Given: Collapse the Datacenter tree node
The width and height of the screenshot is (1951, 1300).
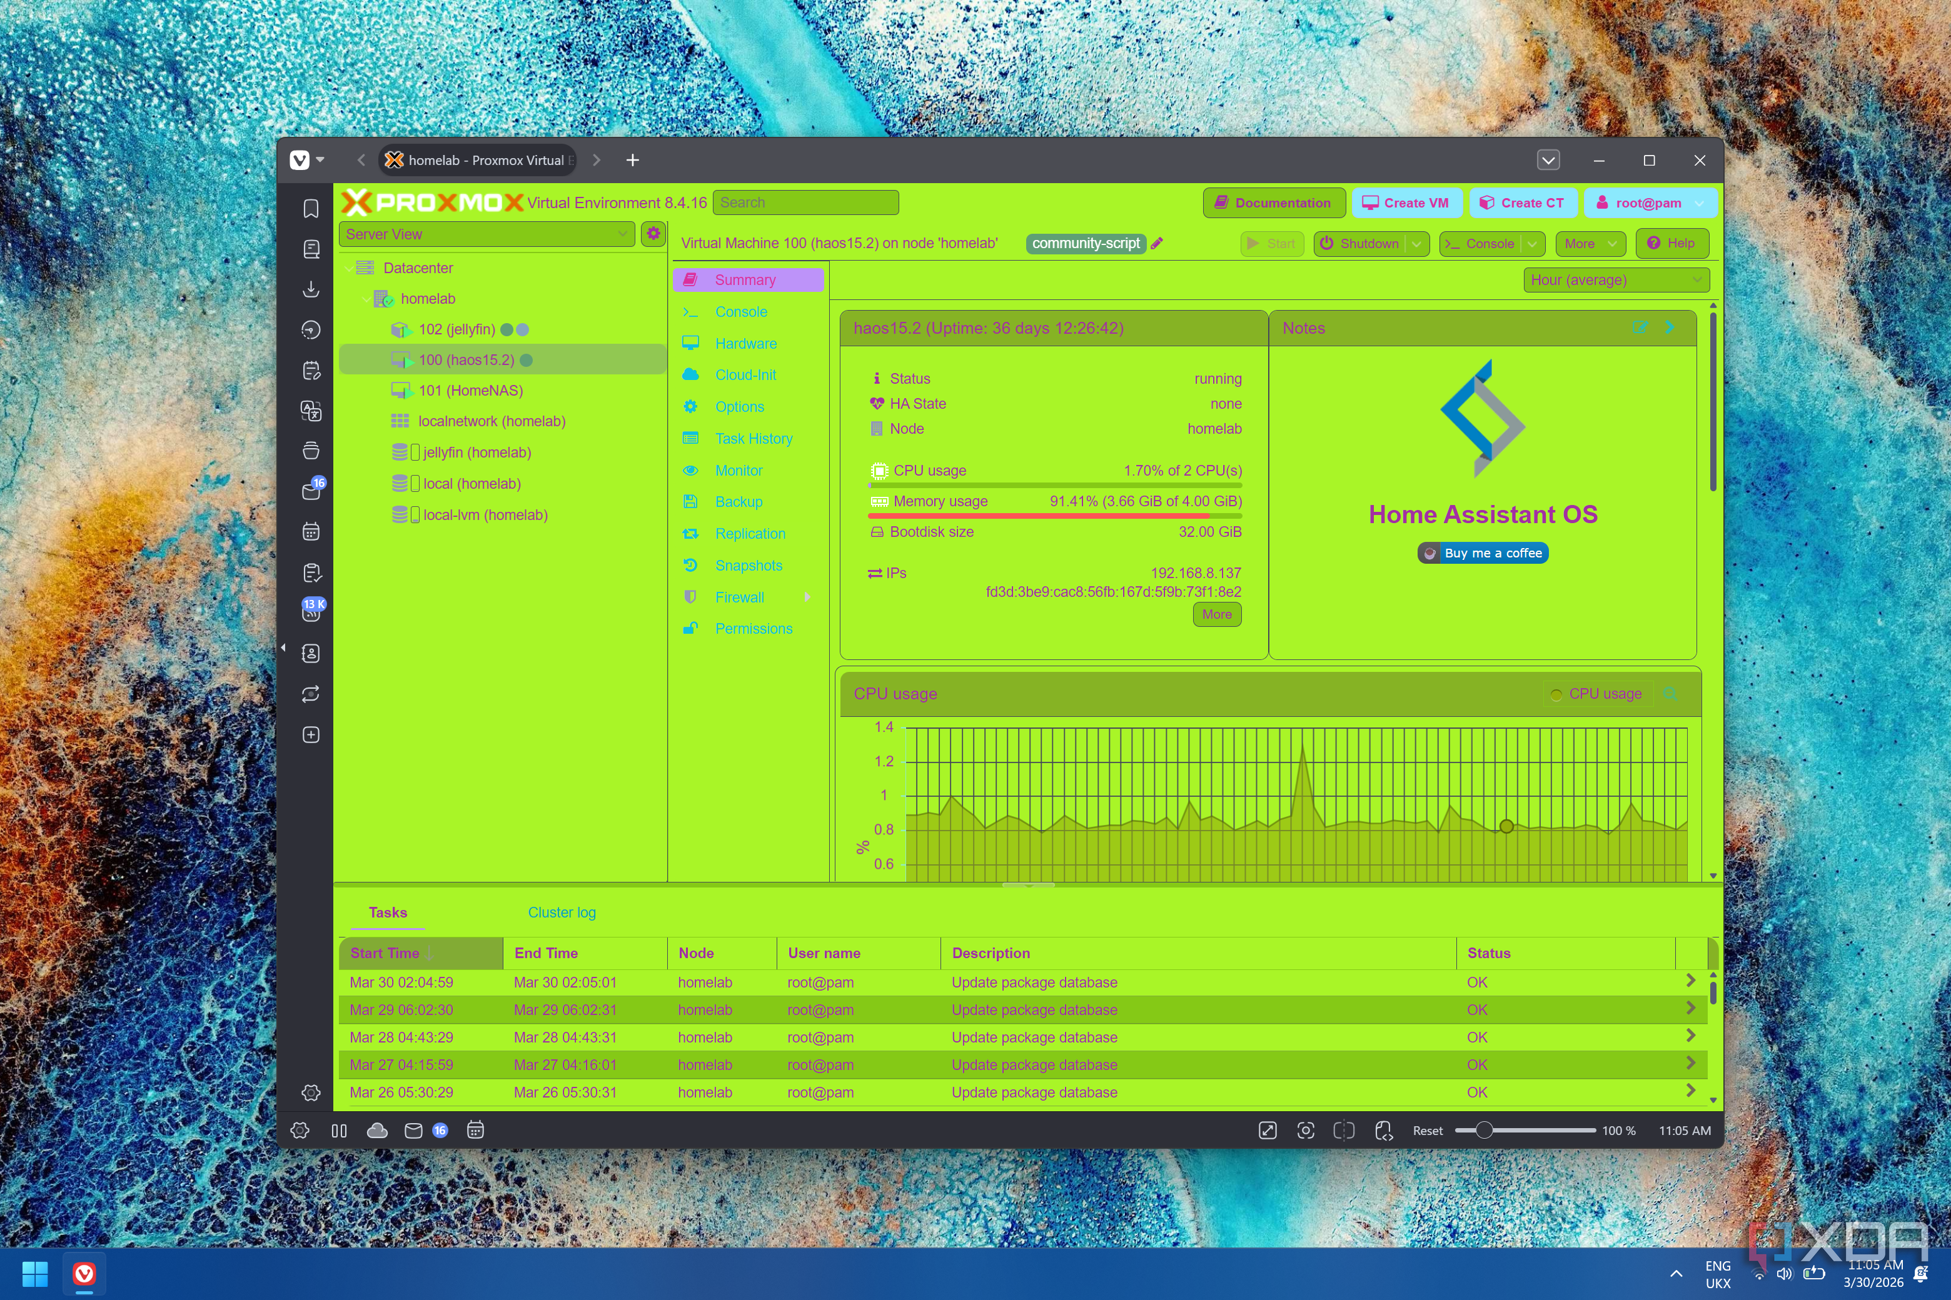Looking at the screenshot, I should 348,267.
